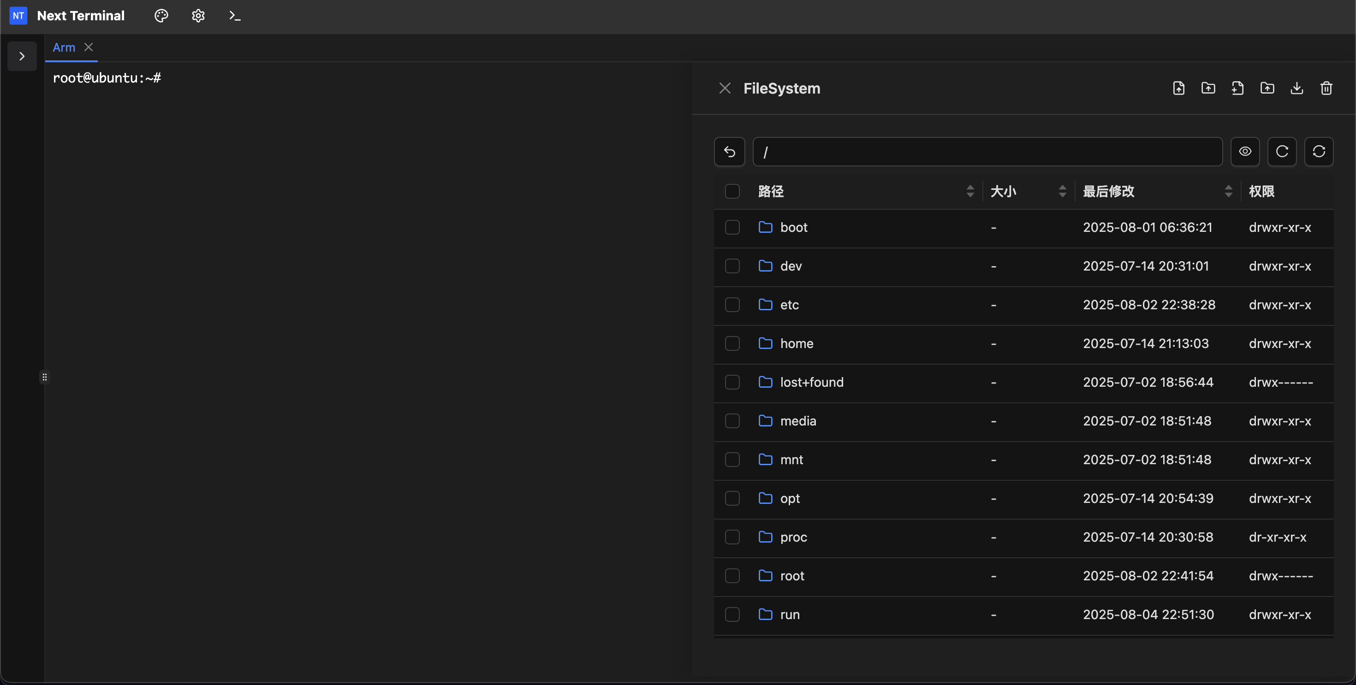Toggle hidden files with the eye button
Screen dimensions: 1356x685
tap(1245, 152)
